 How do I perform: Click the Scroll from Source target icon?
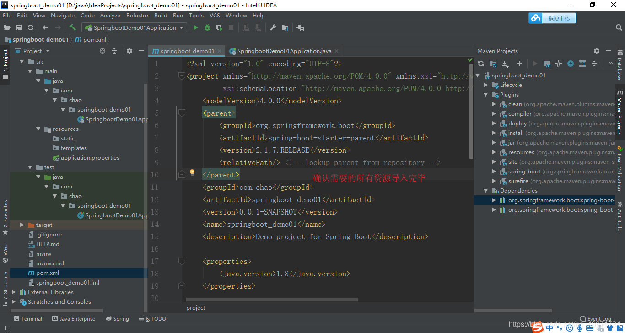(102, 51)
